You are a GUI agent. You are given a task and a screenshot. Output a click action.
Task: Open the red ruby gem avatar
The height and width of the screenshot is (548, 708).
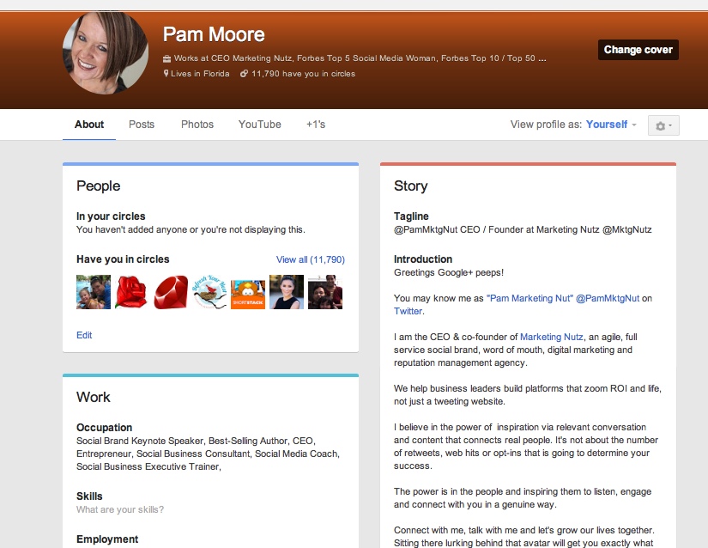(171, 292)
